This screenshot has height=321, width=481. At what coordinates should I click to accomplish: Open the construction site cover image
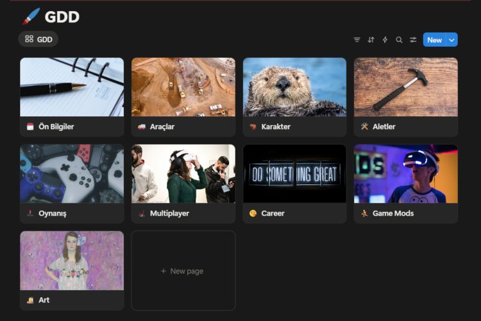point(183,87)
